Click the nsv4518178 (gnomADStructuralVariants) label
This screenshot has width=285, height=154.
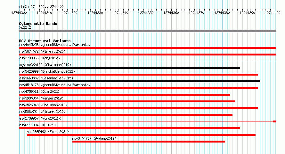coord(55,85)
